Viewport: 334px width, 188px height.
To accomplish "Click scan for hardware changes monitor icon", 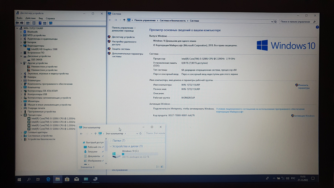I will 51,23.
